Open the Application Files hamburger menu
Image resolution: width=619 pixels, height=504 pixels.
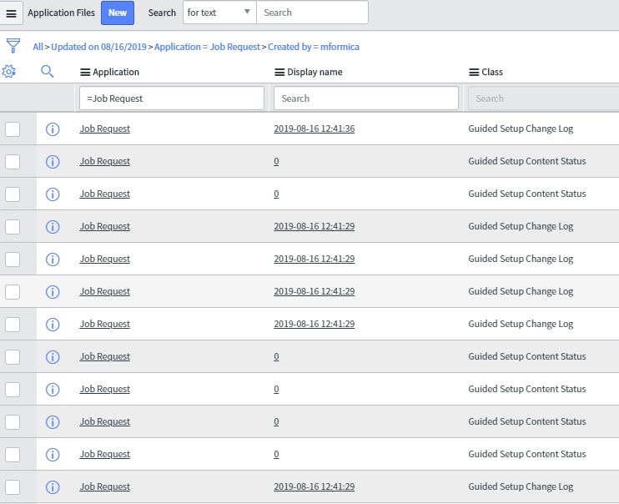pyautogui.click(x=11, y=13)
